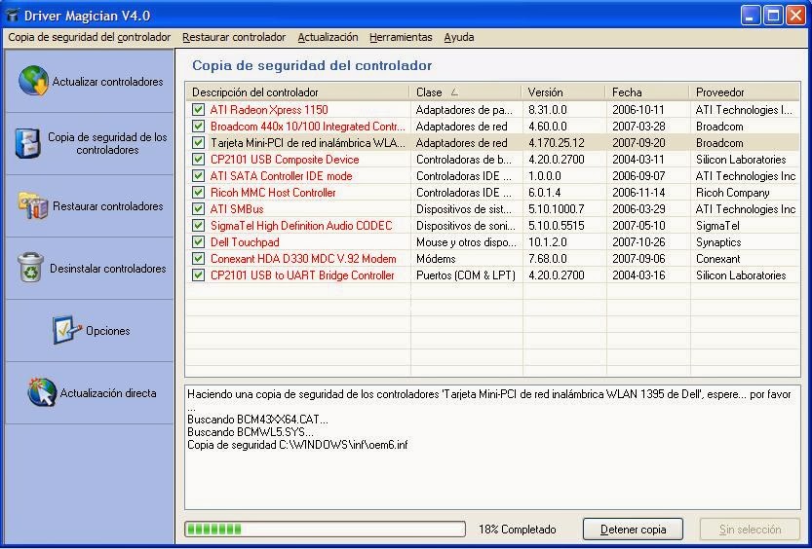Toggle CP2101 USB Composite Device checkbox
The width and height of the screenshot is (812, 549).
[198, 160]
